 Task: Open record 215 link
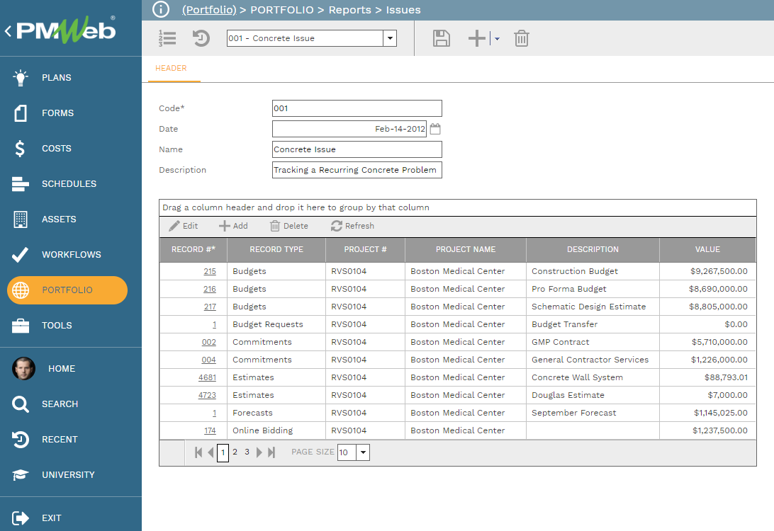(210, 271)
